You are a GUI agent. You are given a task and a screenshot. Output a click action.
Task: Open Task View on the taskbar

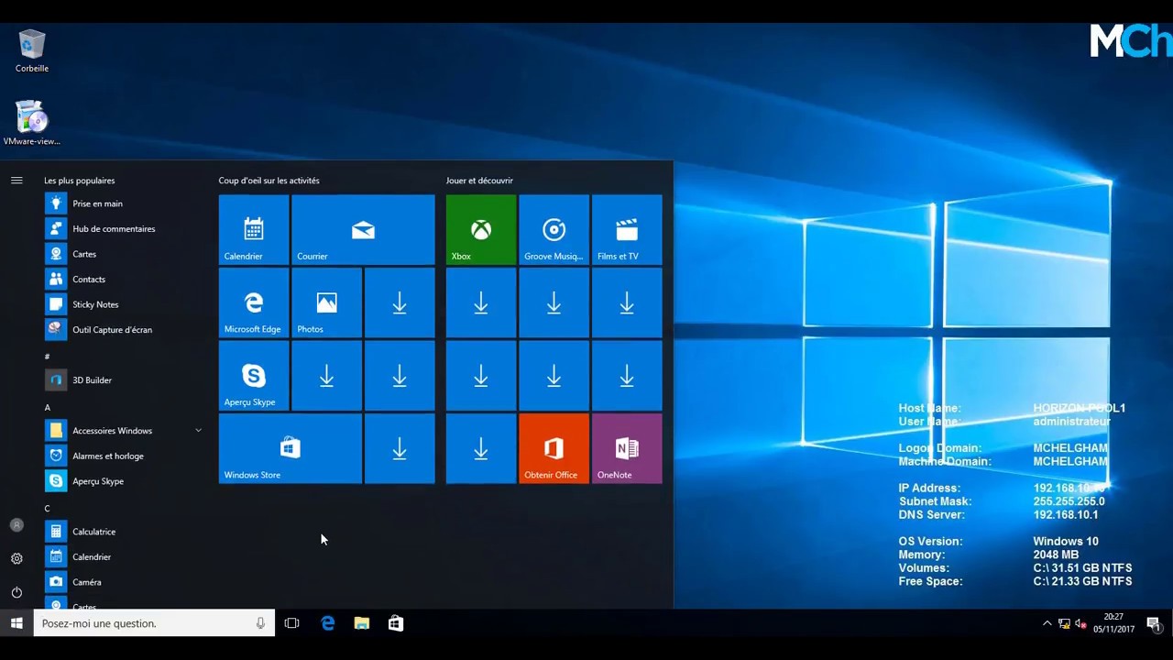[x=291, y=623]
